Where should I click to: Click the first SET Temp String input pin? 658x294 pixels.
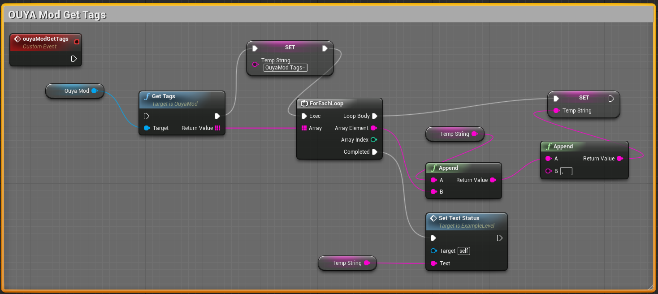(x=255, y=64)
